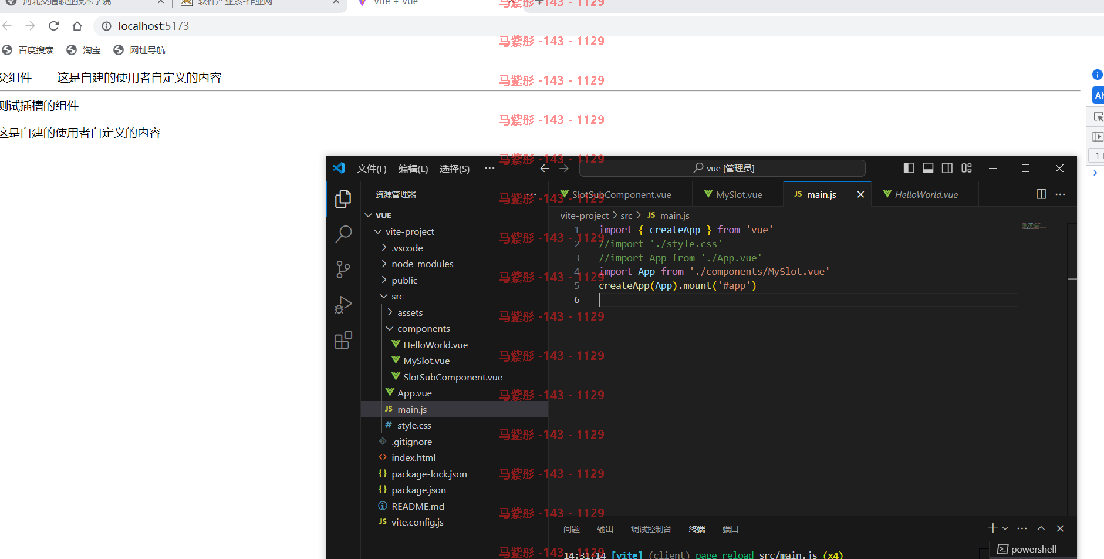Screen dimensions: 1104x559
Task: Open the 编辑(E) menu
Action: pyautogui.click(x=413, y=169)
